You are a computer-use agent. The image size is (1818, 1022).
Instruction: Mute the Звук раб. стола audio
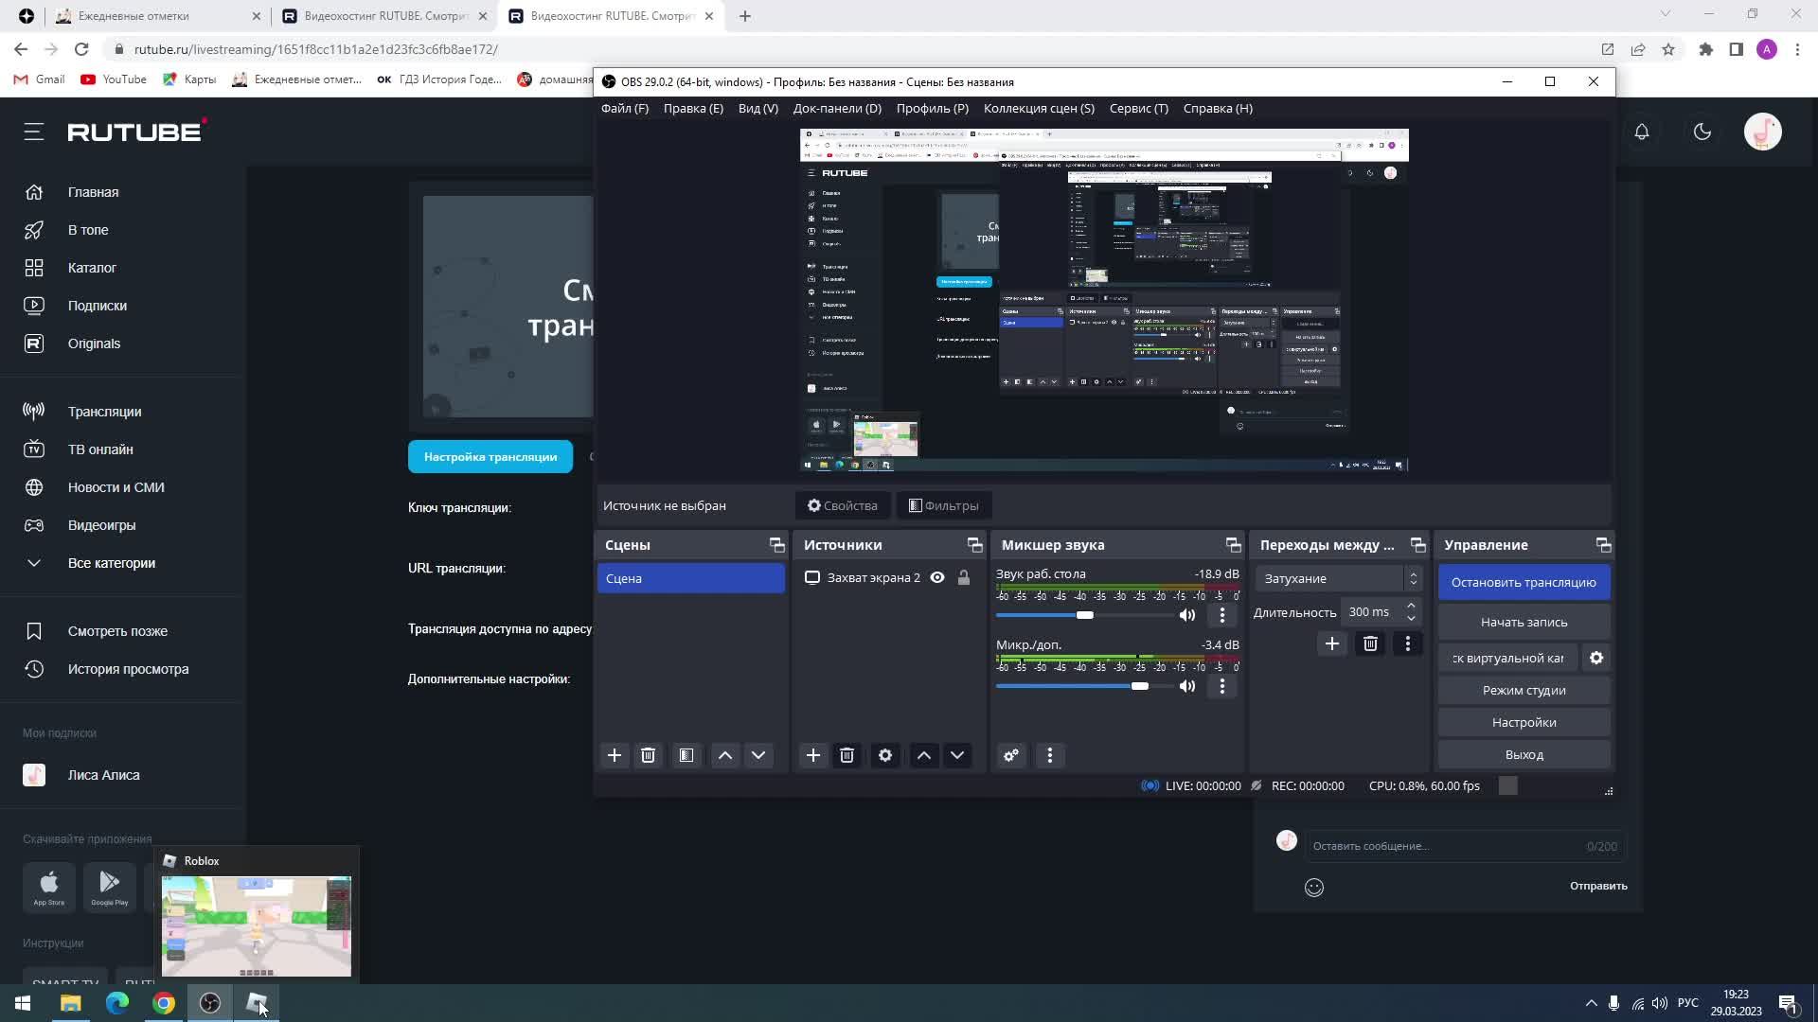[x=1187, y=615]
